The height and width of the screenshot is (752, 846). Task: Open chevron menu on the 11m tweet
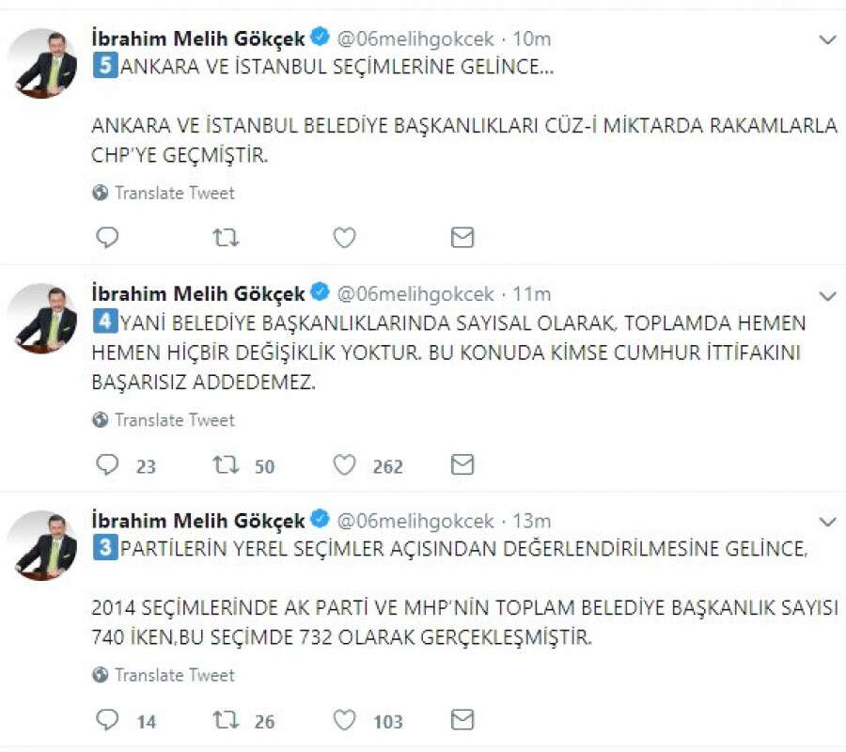[x=827, y=295]
